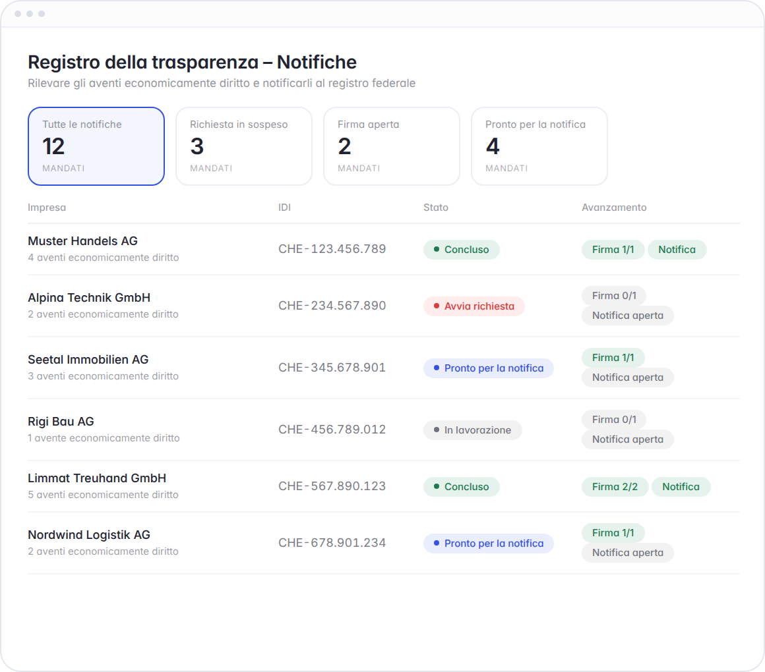Show Pronto per la notifica card

[x=539, y=146]
